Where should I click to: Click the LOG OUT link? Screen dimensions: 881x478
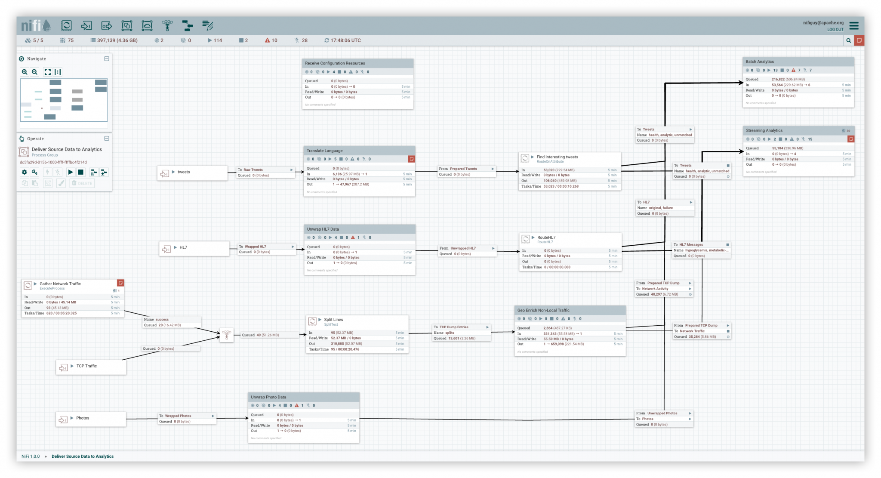[x=835, y=30]
